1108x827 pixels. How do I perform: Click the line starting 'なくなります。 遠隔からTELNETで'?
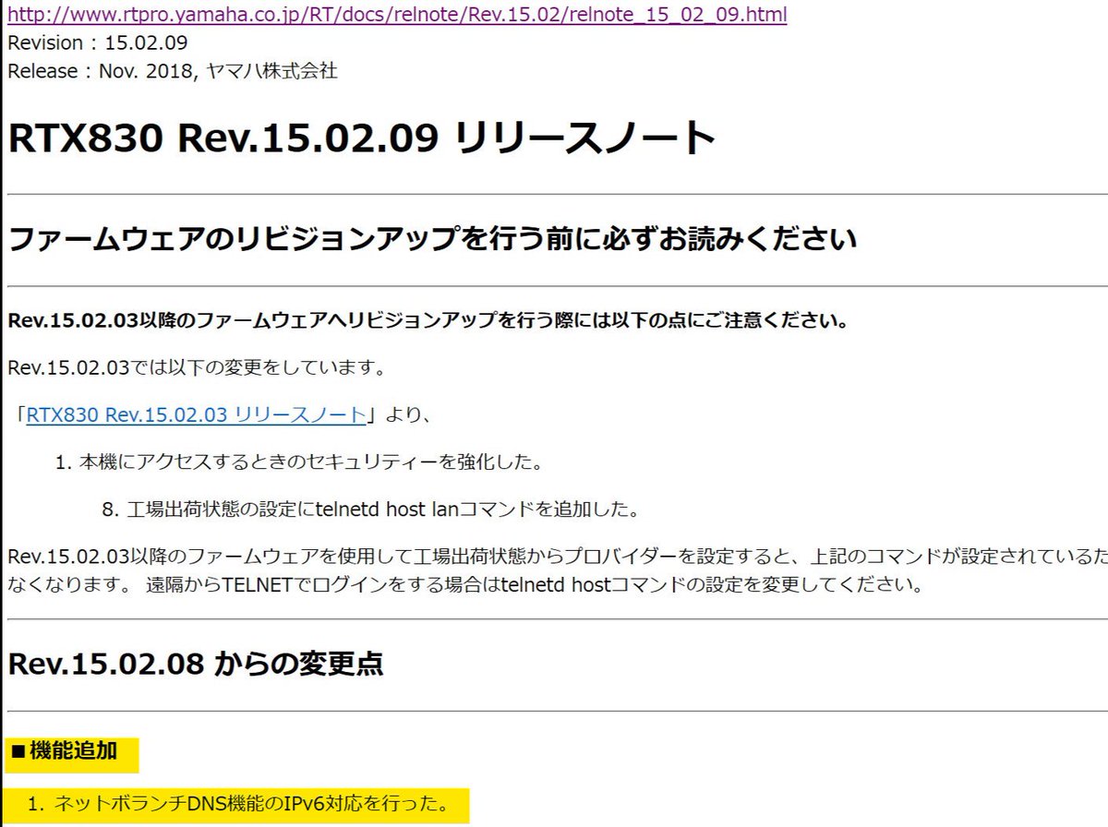[x=466, y=586]
